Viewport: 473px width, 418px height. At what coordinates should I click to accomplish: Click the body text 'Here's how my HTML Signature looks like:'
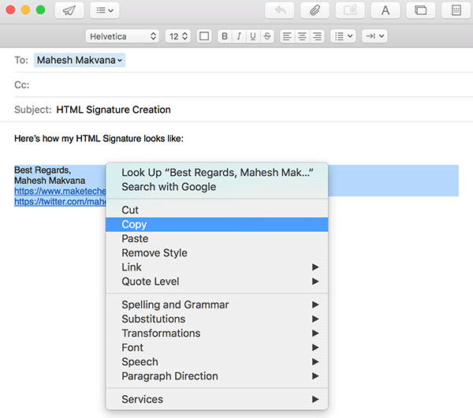click(x=99, y=139)
